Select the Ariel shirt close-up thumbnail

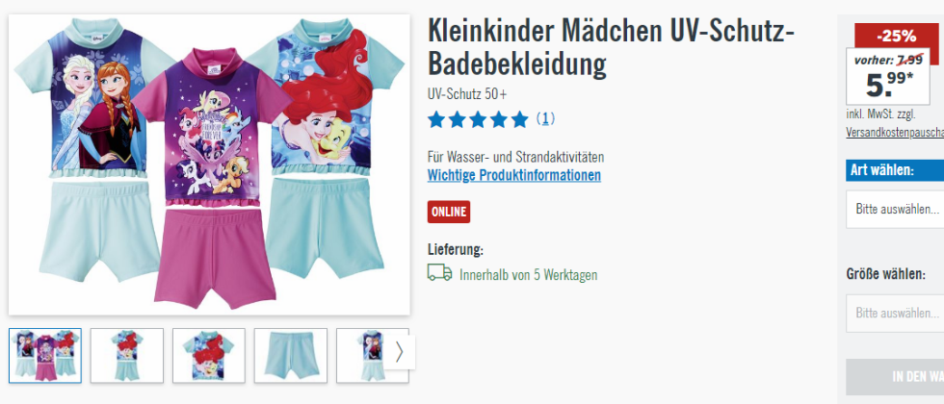pyautogui.click(x=209, y=355)
